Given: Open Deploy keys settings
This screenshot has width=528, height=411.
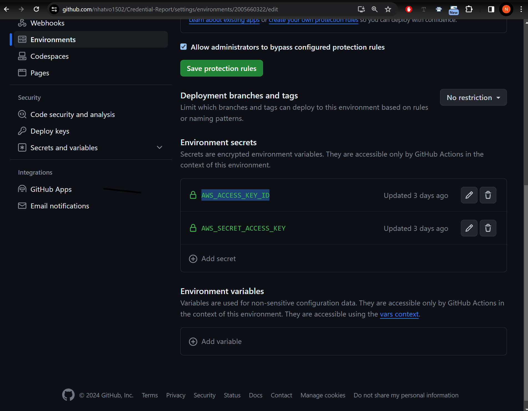Looking at the screenshot, I should [91, 131].
